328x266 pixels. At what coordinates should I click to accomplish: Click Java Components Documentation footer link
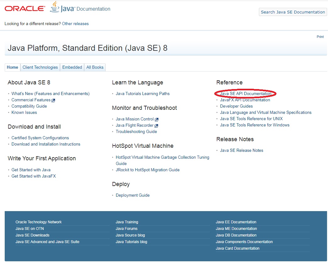(x=244, y=242)
